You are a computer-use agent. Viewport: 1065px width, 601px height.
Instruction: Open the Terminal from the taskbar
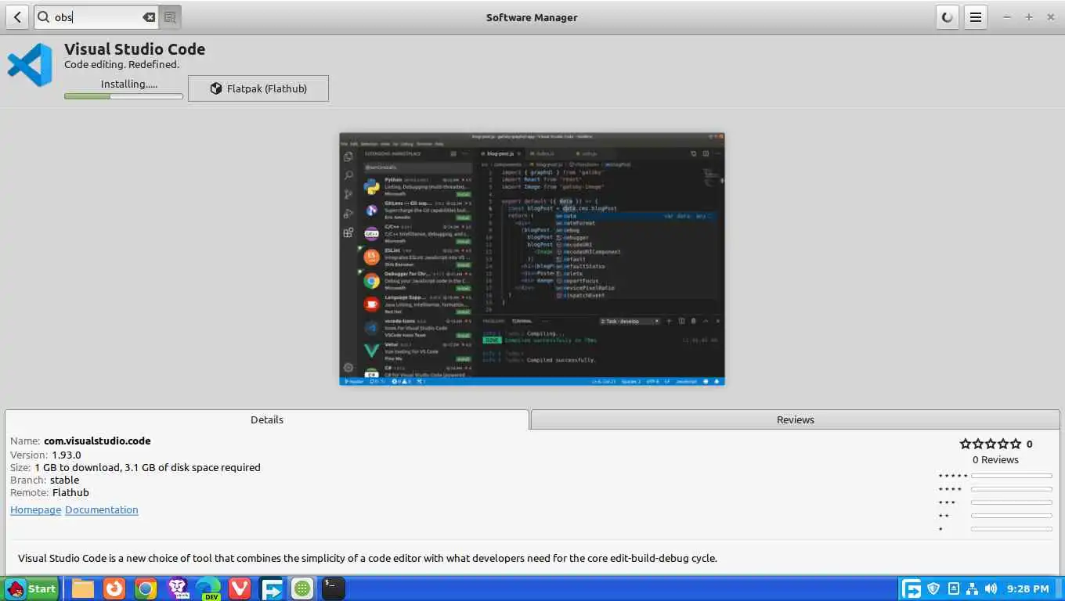[x=334, y=588]
